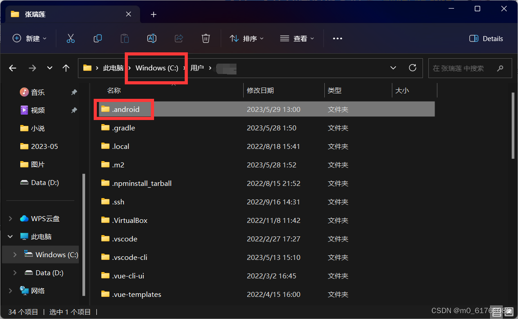Navigate back with left arrow
518x319 pixels.
point(12,68)
